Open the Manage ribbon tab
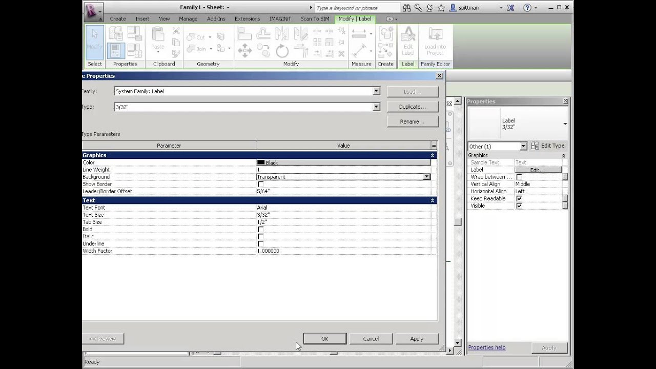656x369 pixels. (x=188, y=18)
